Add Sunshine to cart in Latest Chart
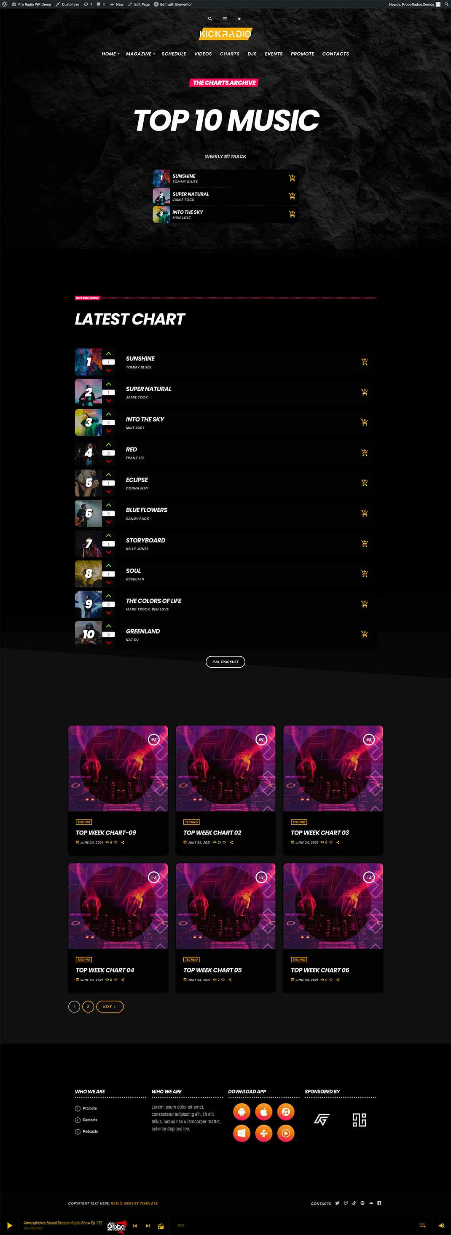Screen dimensions: 451x1235 tap(365, 362)
